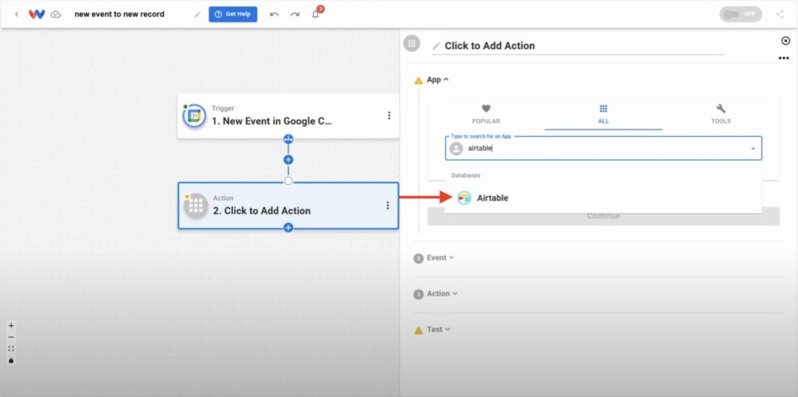Select the New Event in Google Calendar trigger

coord(288,116)
